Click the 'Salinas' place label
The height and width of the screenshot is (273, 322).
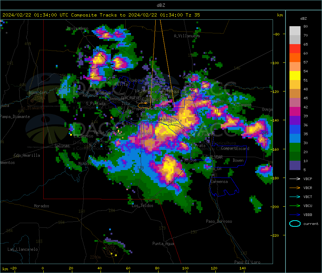pos(62,146)
